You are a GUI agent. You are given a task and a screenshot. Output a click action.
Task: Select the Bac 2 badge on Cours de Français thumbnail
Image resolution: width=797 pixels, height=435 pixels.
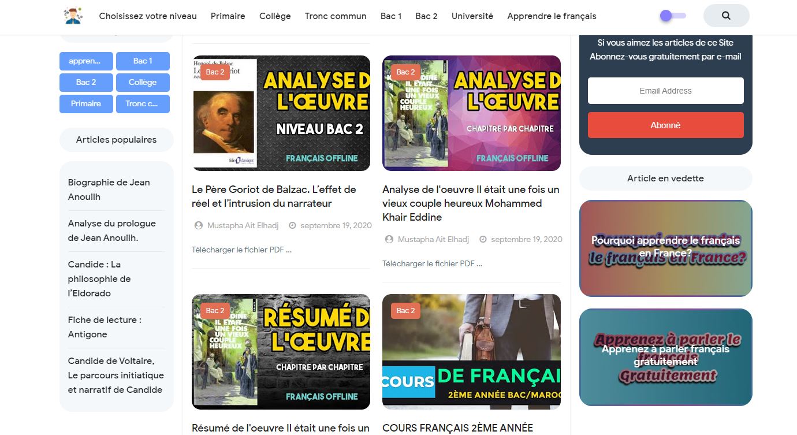pos(405,311)
